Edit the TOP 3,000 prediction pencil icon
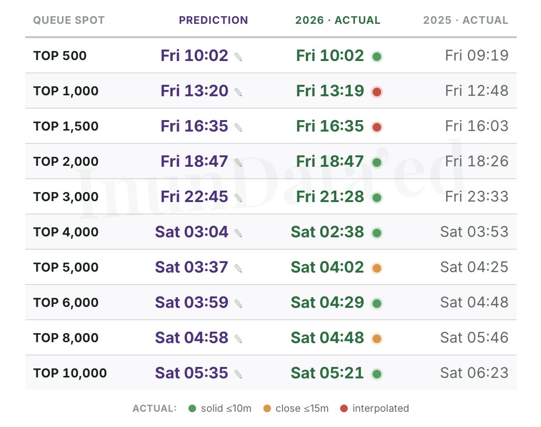Image resolution: width=541 pixels, height=427 pixels. (x=238, y=198)
